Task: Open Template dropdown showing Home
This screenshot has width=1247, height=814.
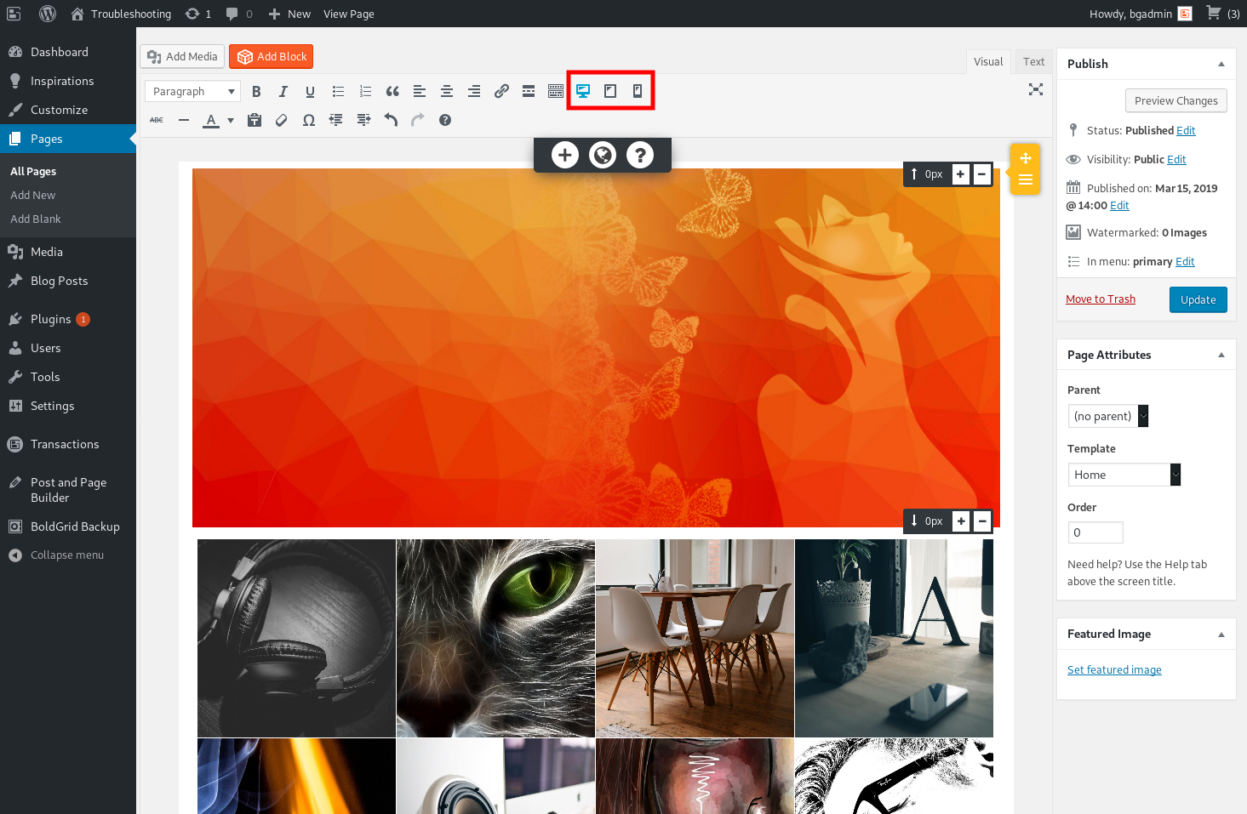Action: 1124,475
